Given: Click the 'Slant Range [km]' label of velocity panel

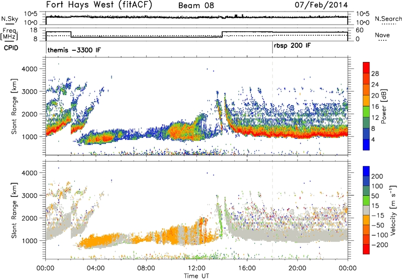Looking at the screenshot, I should [14, 210].
